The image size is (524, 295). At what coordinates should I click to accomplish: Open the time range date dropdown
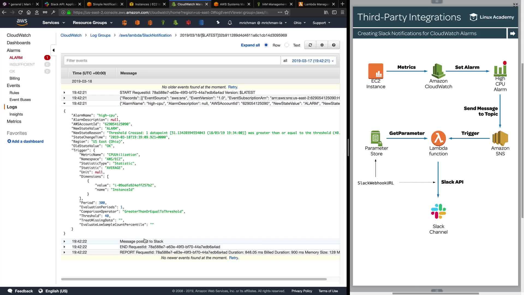pos(312,61)
